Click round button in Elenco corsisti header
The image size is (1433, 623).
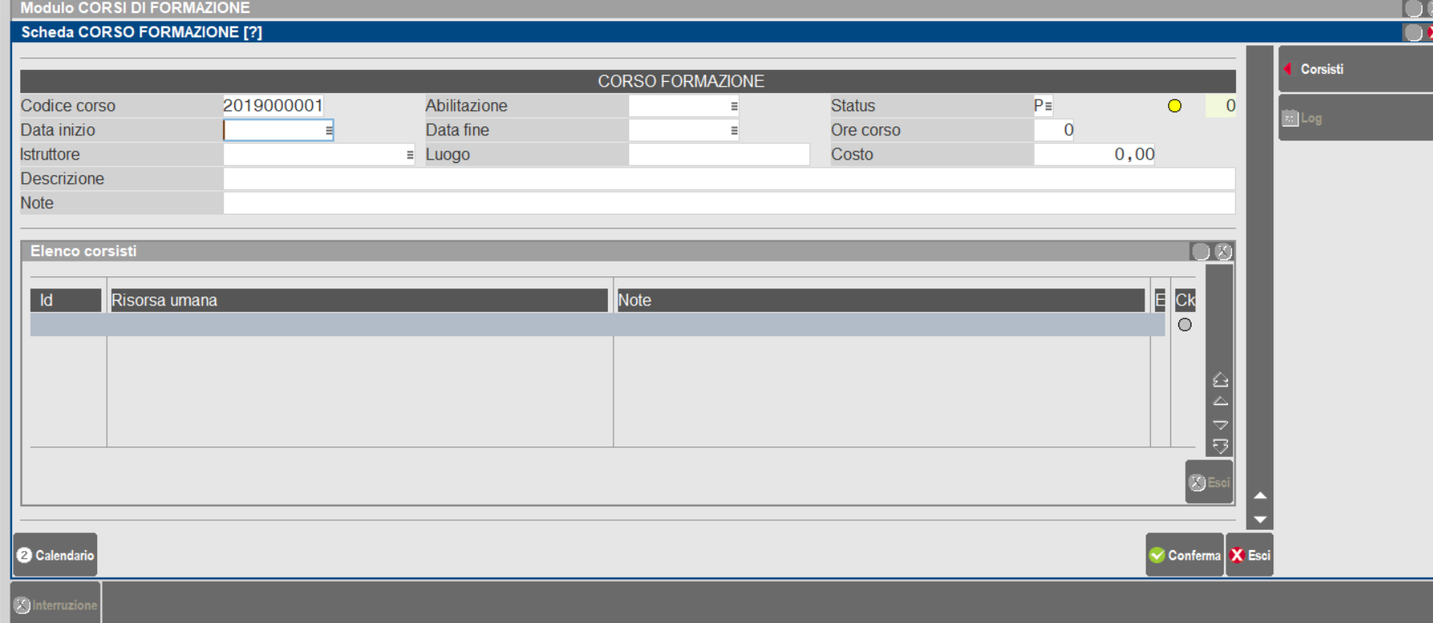(1200, 252)
